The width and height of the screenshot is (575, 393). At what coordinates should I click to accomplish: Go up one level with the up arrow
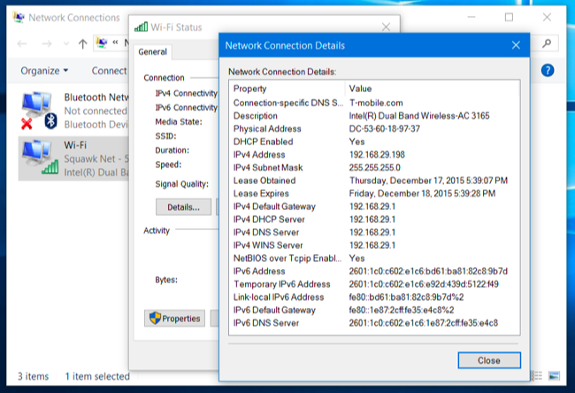point(83,44)
